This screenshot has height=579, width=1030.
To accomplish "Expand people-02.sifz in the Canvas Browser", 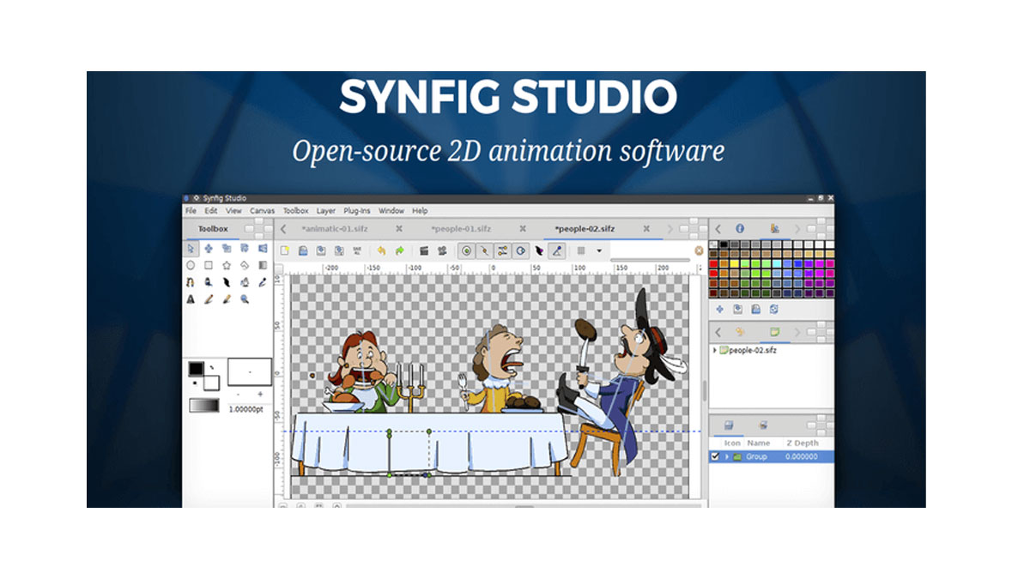I will pos(713,350).
